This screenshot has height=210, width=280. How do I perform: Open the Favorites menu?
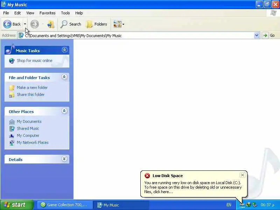point(48,13)
